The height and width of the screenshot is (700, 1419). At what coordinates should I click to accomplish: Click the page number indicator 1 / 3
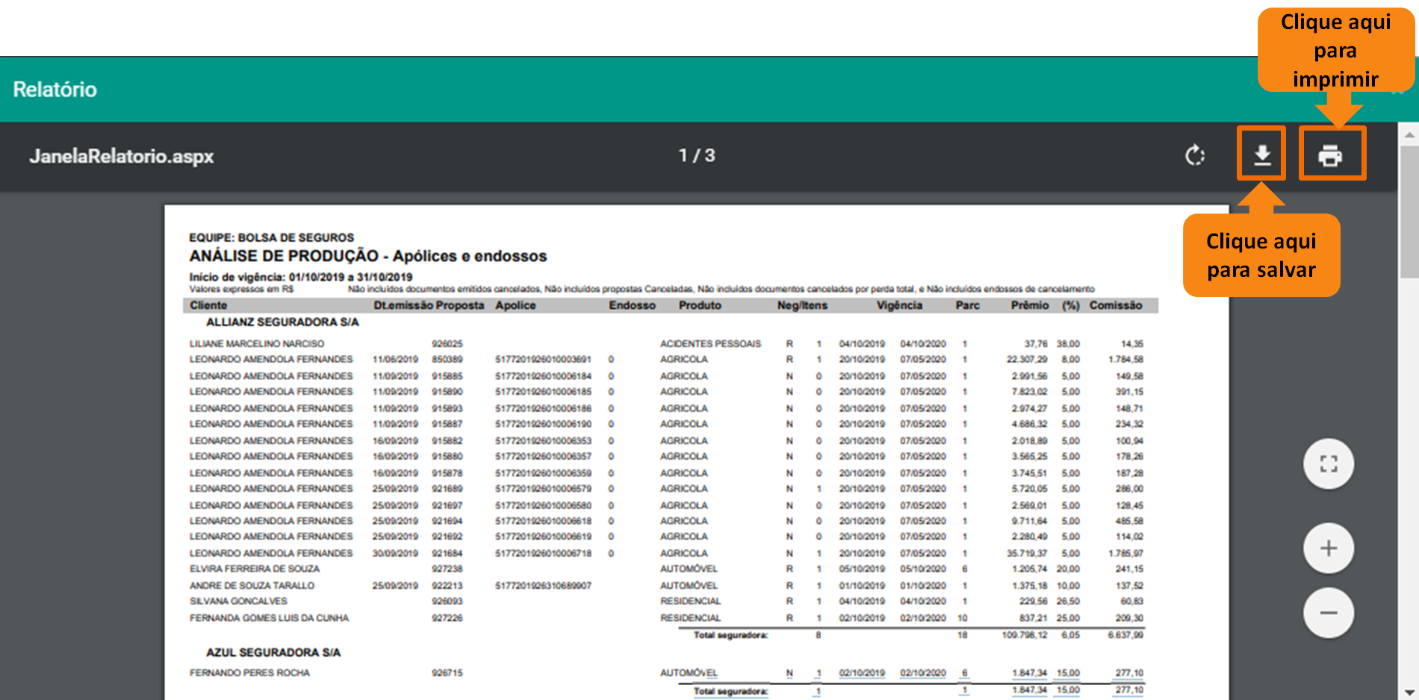coord(697,155)
